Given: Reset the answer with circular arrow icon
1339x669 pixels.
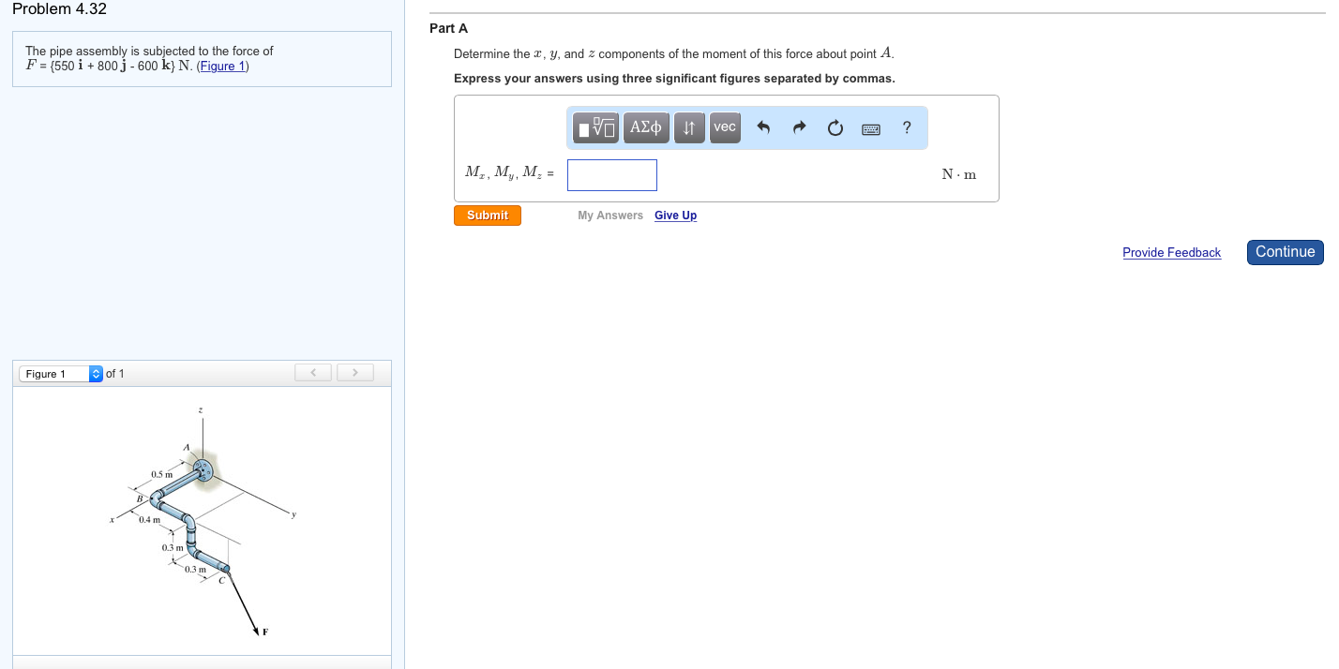Looking at the screenshot, I should (x=835, y=128).
